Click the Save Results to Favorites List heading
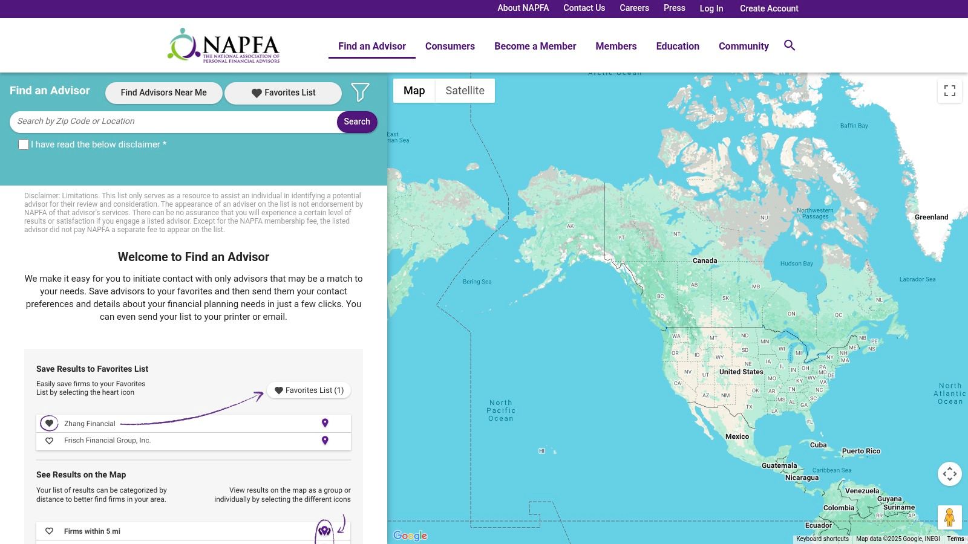 92,369
